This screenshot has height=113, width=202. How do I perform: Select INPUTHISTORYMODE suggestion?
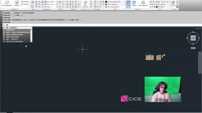click(16, 41)
